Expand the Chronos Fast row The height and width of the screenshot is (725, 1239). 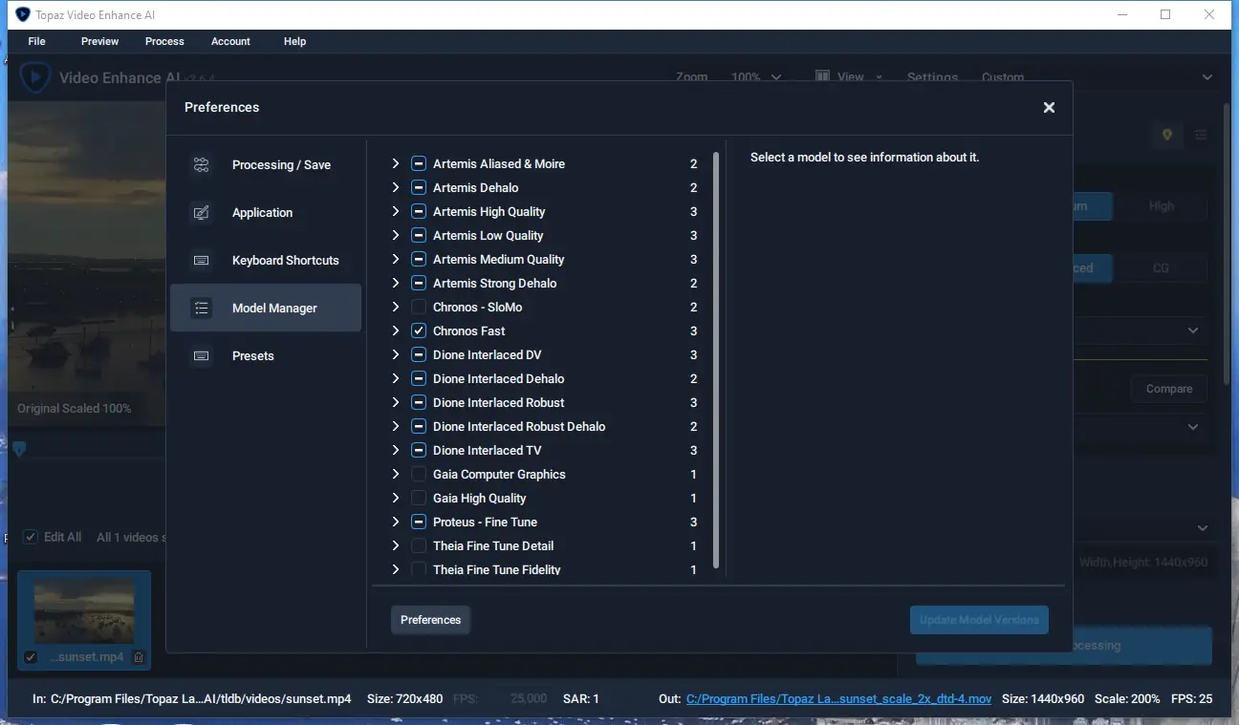396,331
